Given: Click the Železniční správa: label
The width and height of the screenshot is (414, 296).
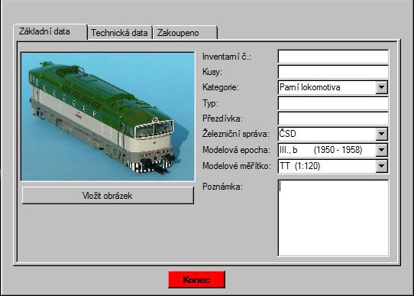Looking at the screenshot, I should tap(236, 134).
